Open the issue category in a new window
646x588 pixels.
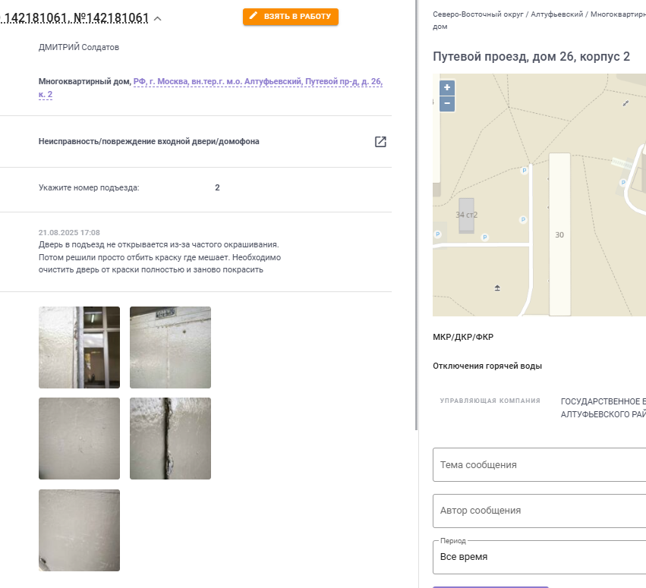[x=380, y=142]
